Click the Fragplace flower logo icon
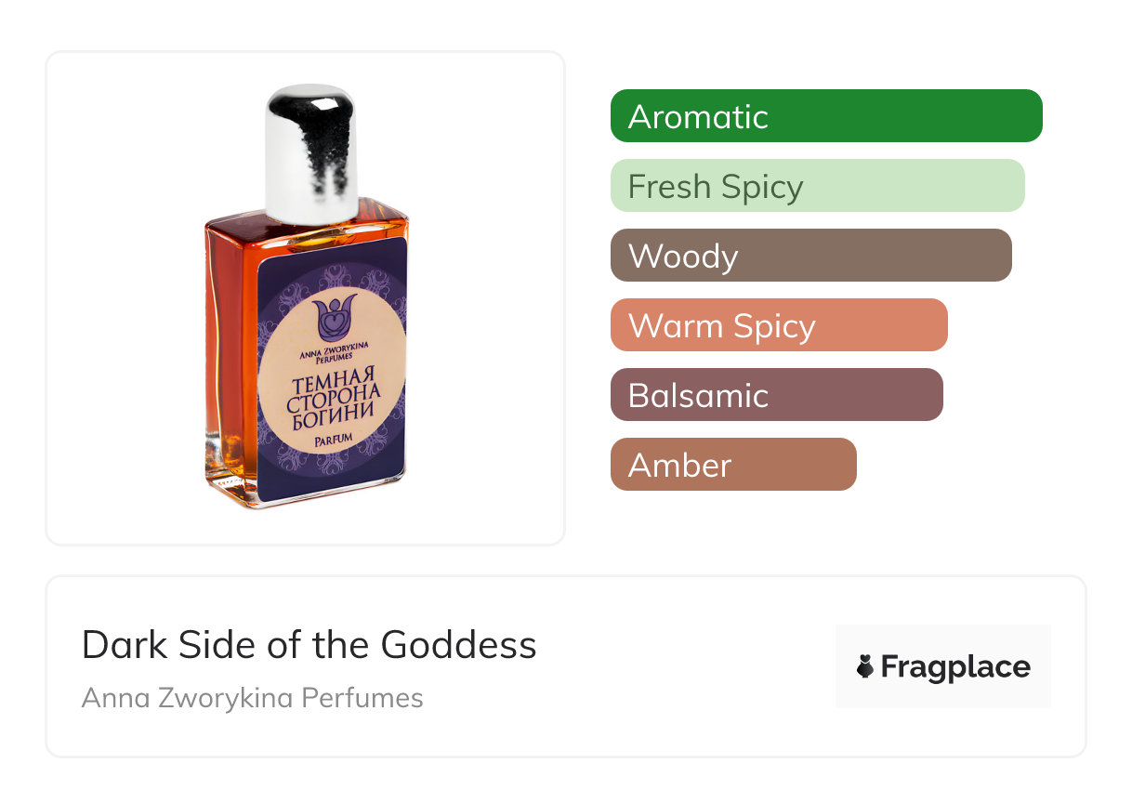The image size is (1132, 803). tap(865, 666)
